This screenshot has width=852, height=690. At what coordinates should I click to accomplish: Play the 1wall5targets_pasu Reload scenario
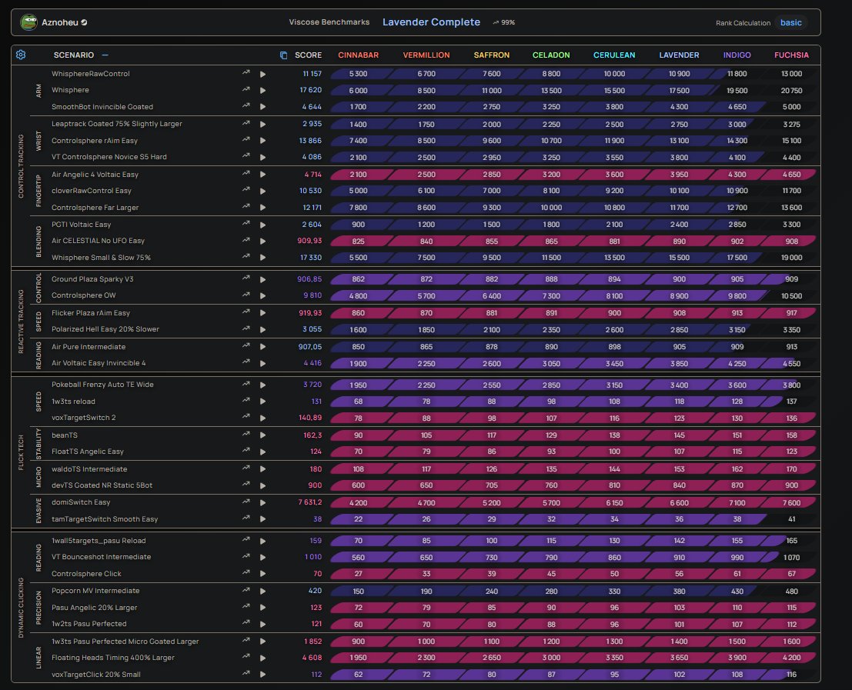pyautogui.click(x=263, y=542)
